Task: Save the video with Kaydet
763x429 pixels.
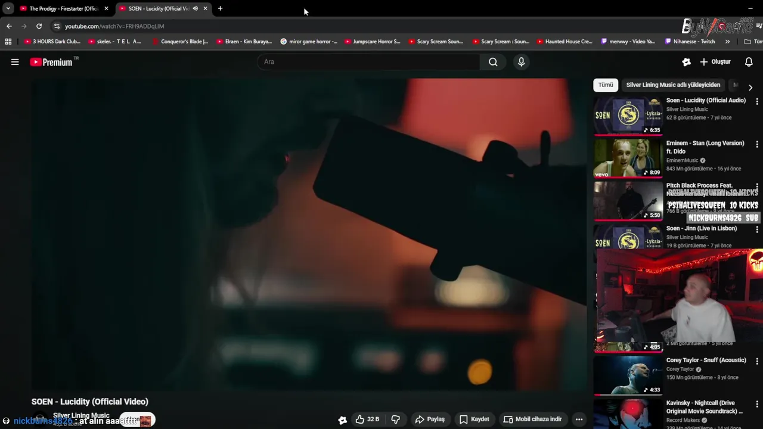Action: tap(474, 419)
